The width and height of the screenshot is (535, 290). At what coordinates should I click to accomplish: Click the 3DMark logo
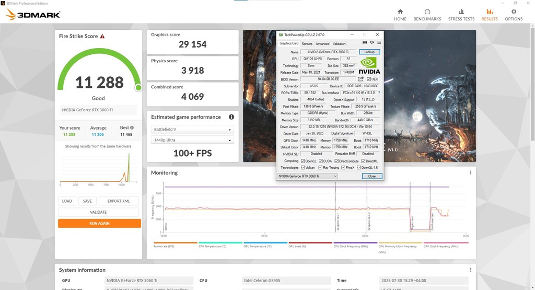point(33,15)
